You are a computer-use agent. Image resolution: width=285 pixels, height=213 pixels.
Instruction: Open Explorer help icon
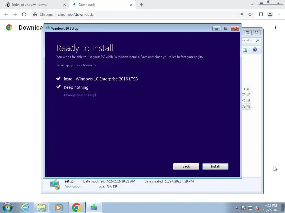click(x=255, y=50)
